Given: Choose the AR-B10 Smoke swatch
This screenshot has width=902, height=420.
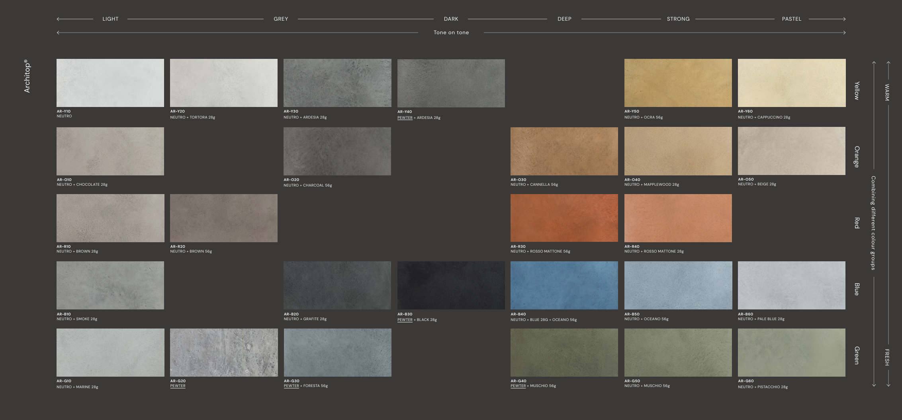Looking at the screenshot, I should coord(110,285).
